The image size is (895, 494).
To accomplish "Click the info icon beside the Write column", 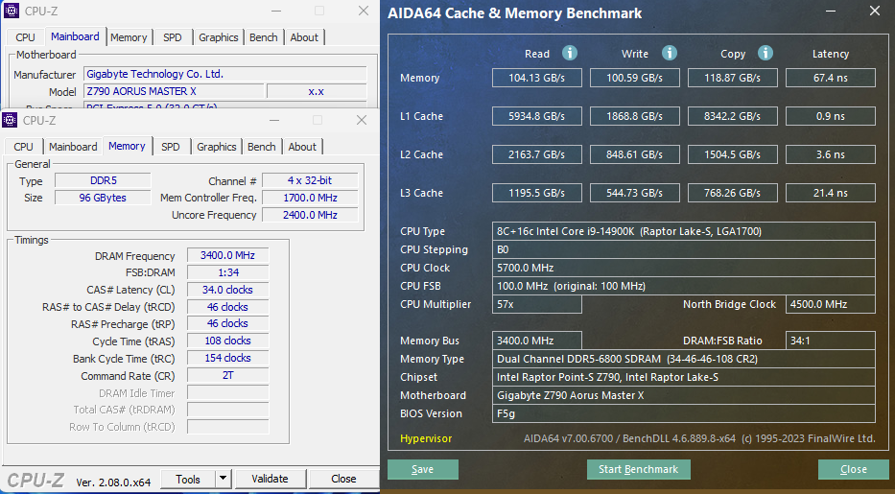I will point(668,54).
